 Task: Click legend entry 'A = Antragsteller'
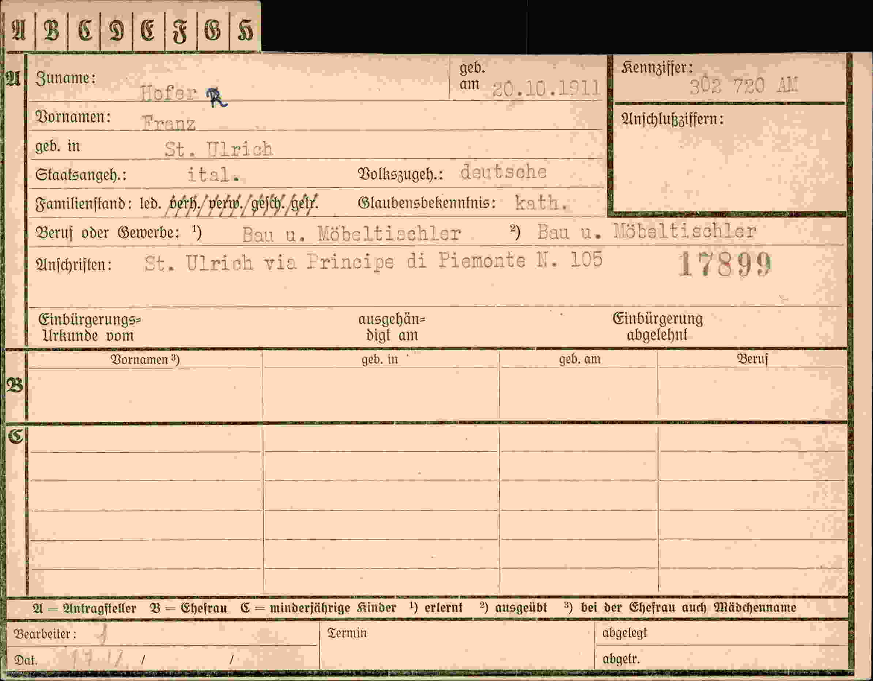84,608
